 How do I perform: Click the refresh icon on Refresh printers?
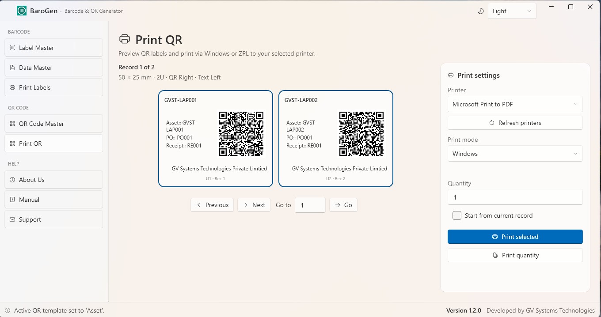coord(492,123)
